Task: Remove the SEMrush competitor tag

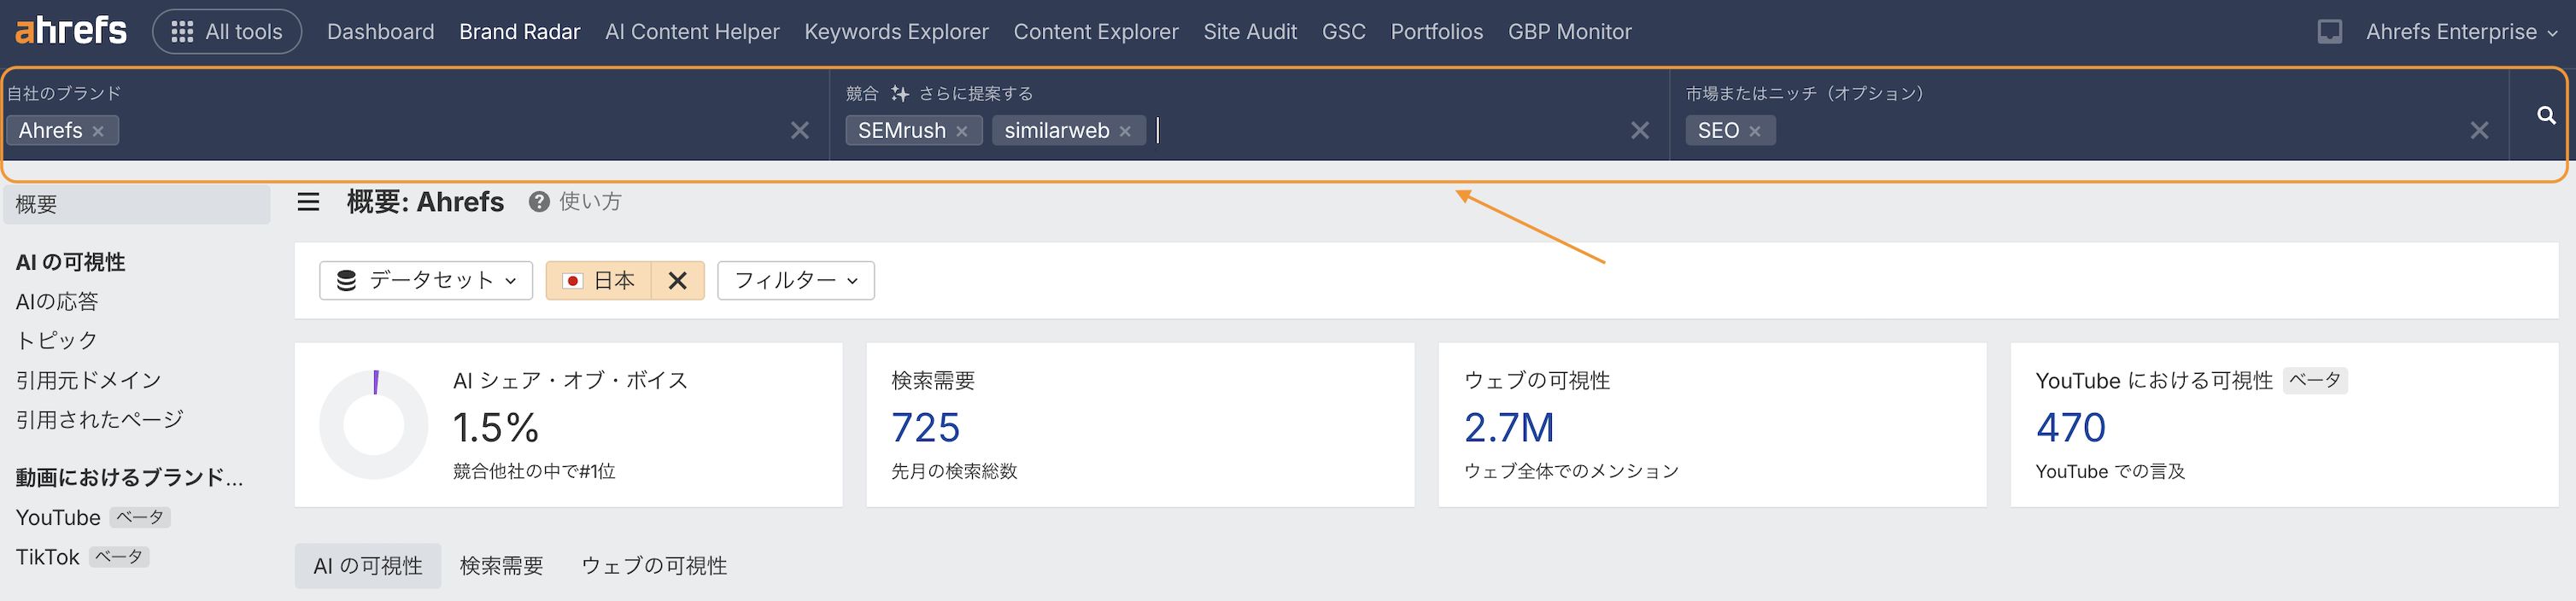Action: click(961, 131)
